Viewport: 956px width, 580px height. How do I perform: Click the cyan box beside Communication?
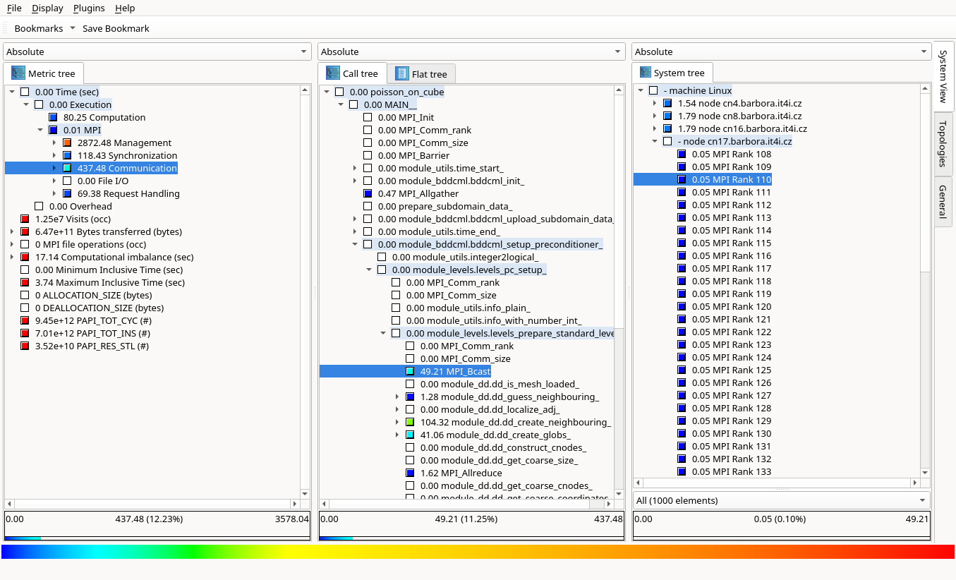[67, 169]
